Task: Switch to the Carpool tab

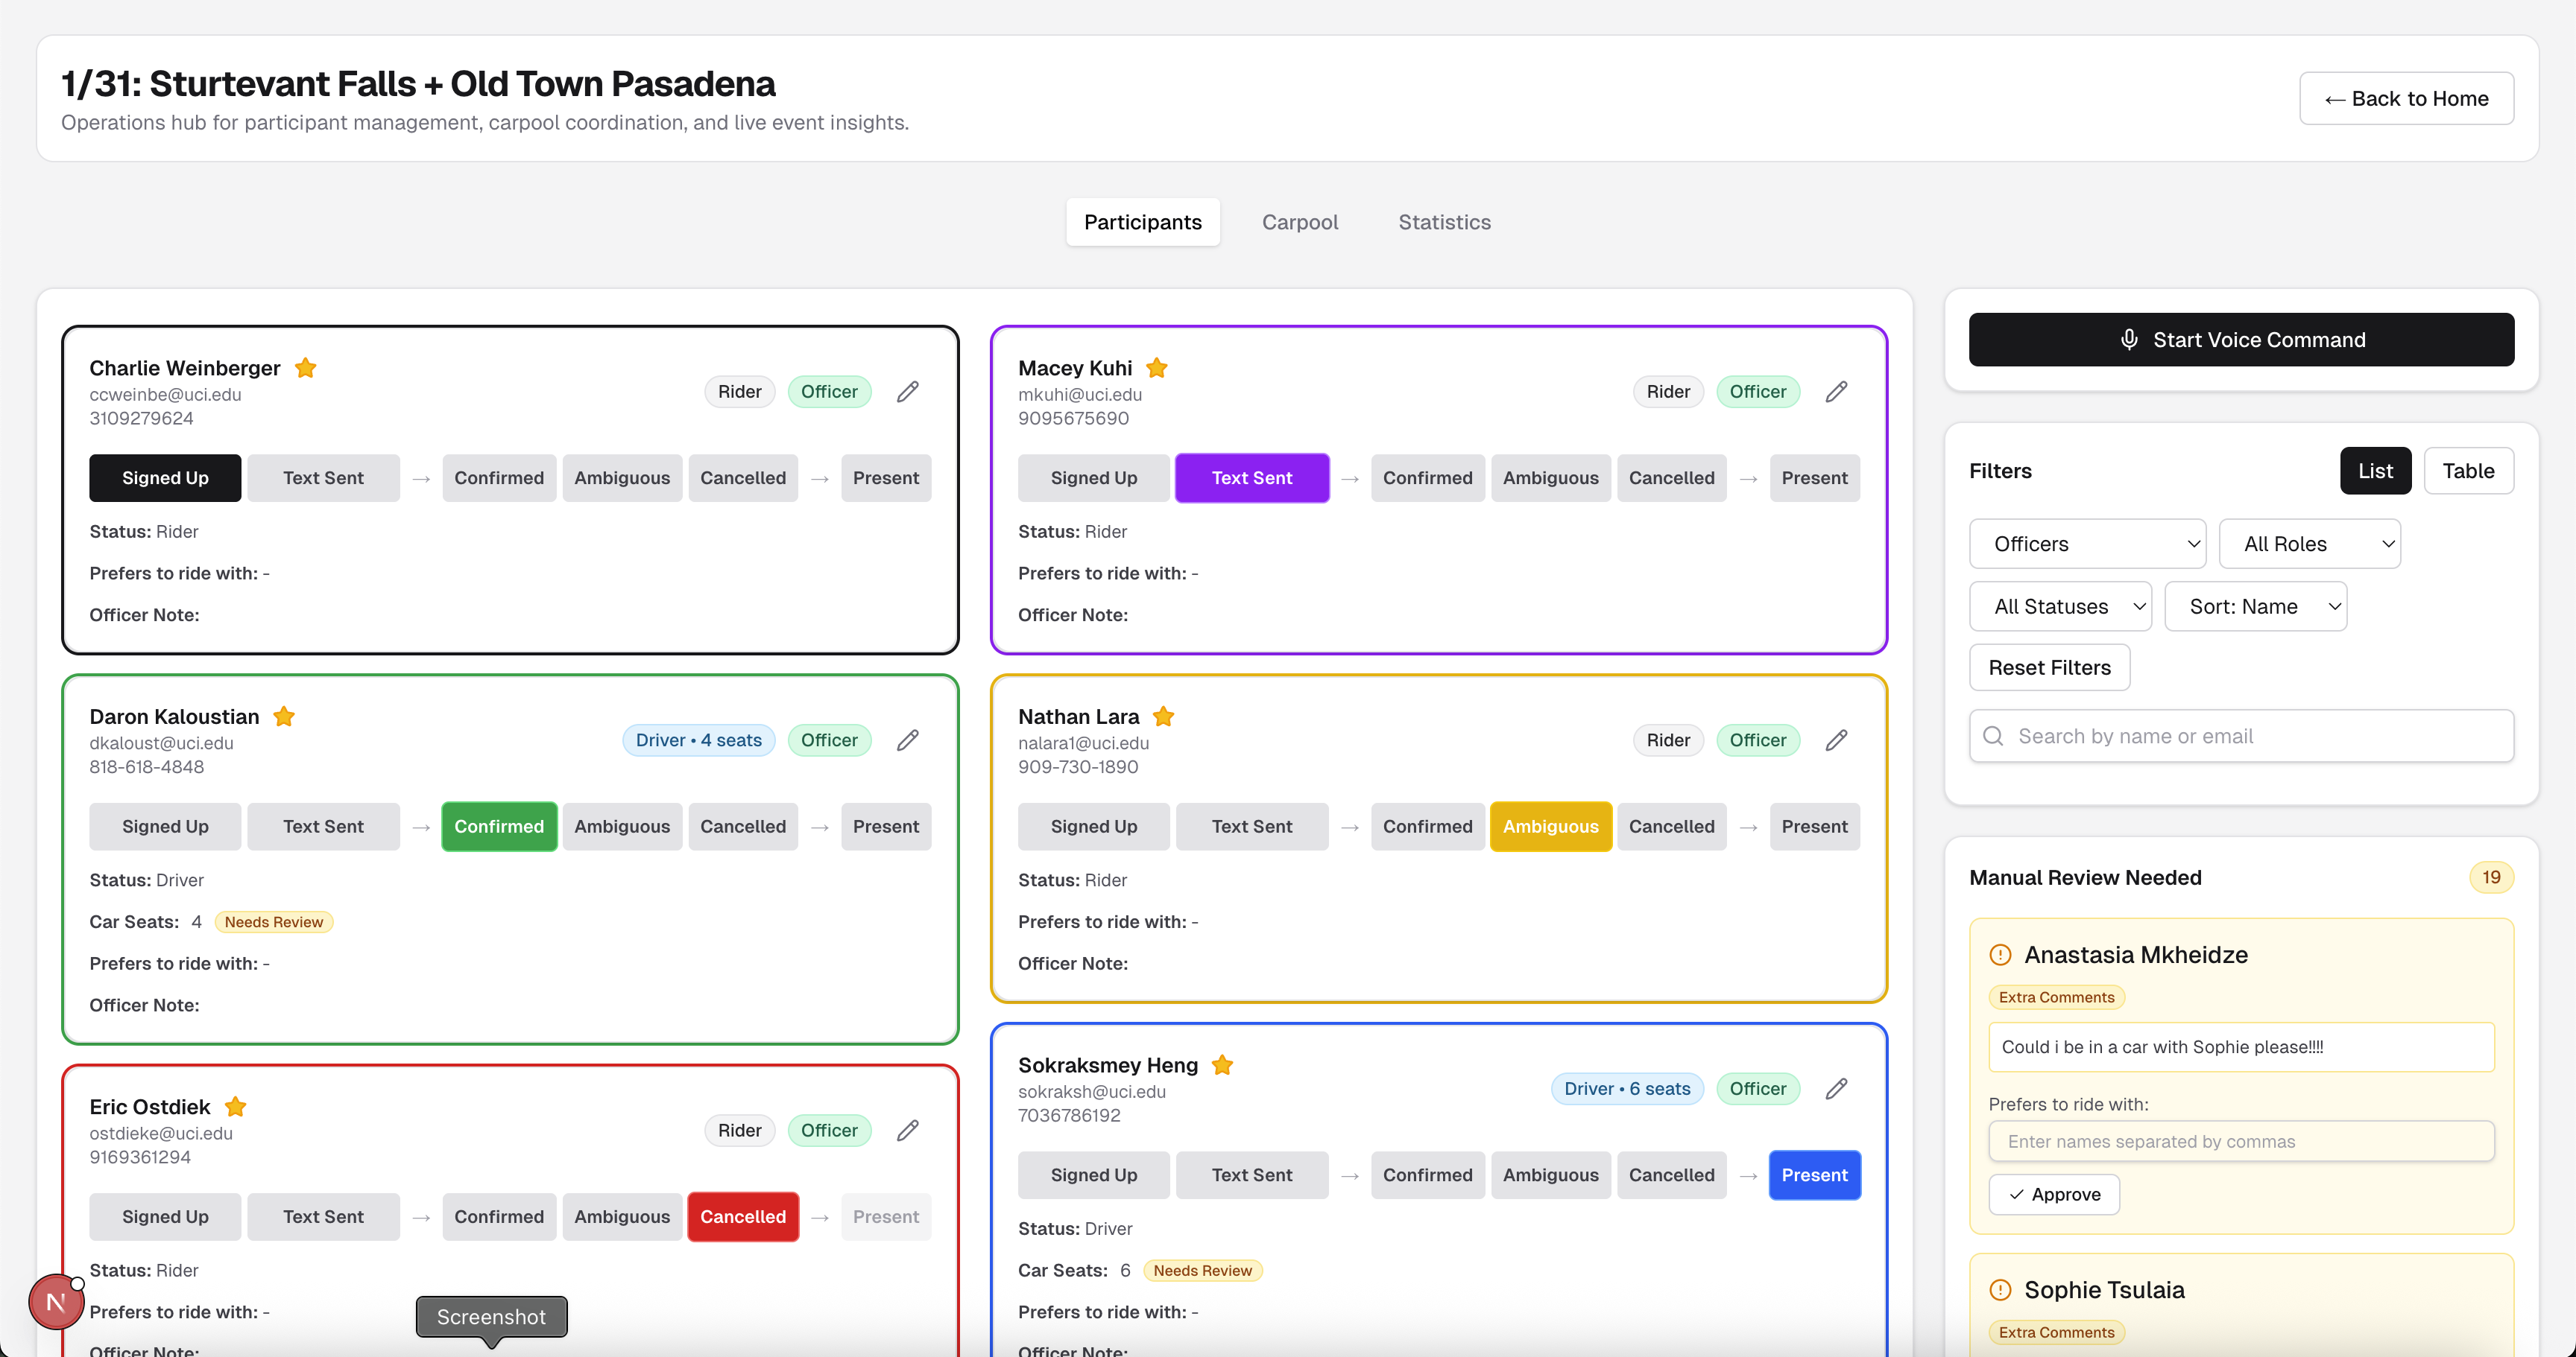Action: point(1299,222)
